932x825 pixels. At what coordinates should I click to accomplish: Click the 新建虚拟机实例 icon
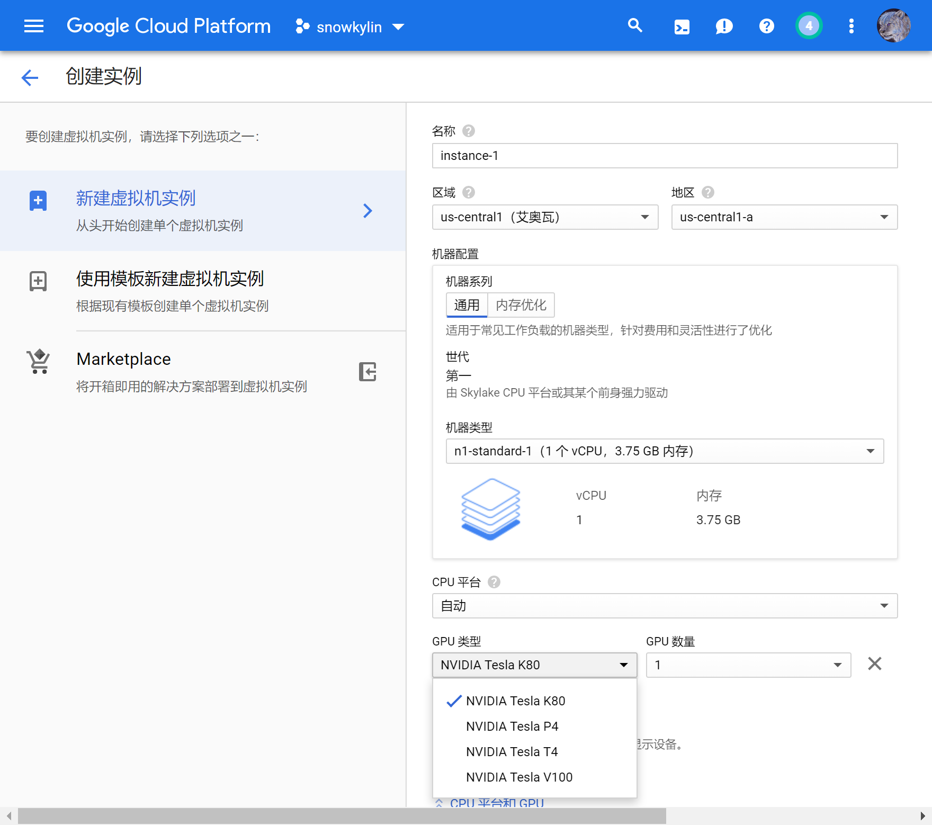point(38,201)
